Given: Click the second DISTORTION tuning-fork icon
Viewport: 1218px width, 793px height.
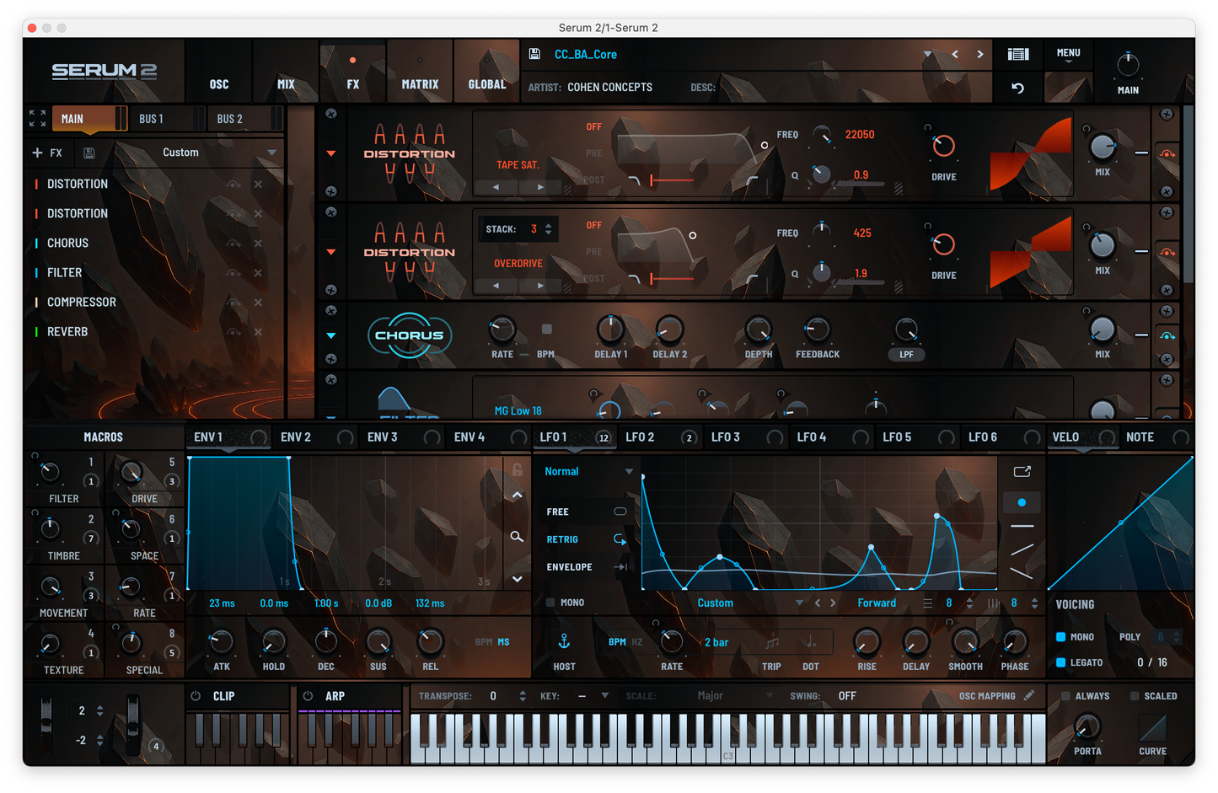Looking at the screenshot, I should tap(410, 251).
